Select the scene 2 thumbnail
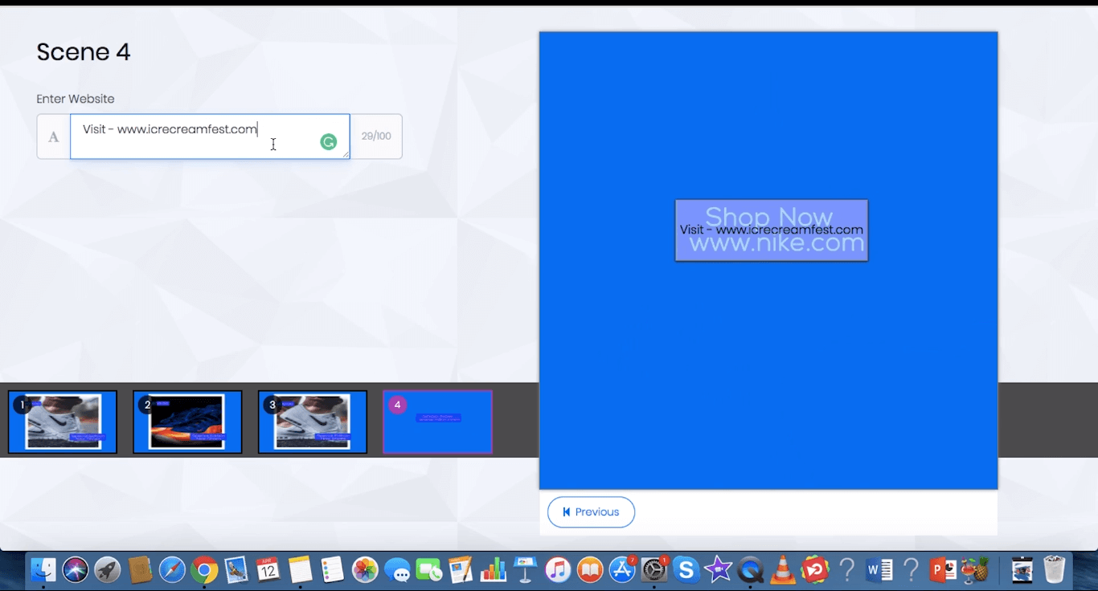Screen dimensions: 1098x591 tap(187, 422)
